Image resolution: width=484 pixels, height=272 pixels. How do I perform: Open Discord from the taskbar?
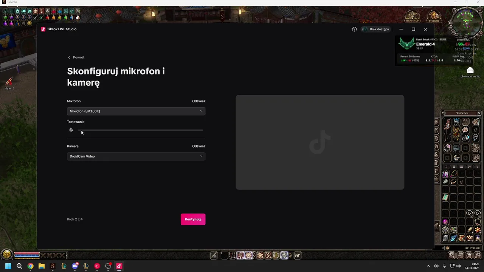coord(75,266)
